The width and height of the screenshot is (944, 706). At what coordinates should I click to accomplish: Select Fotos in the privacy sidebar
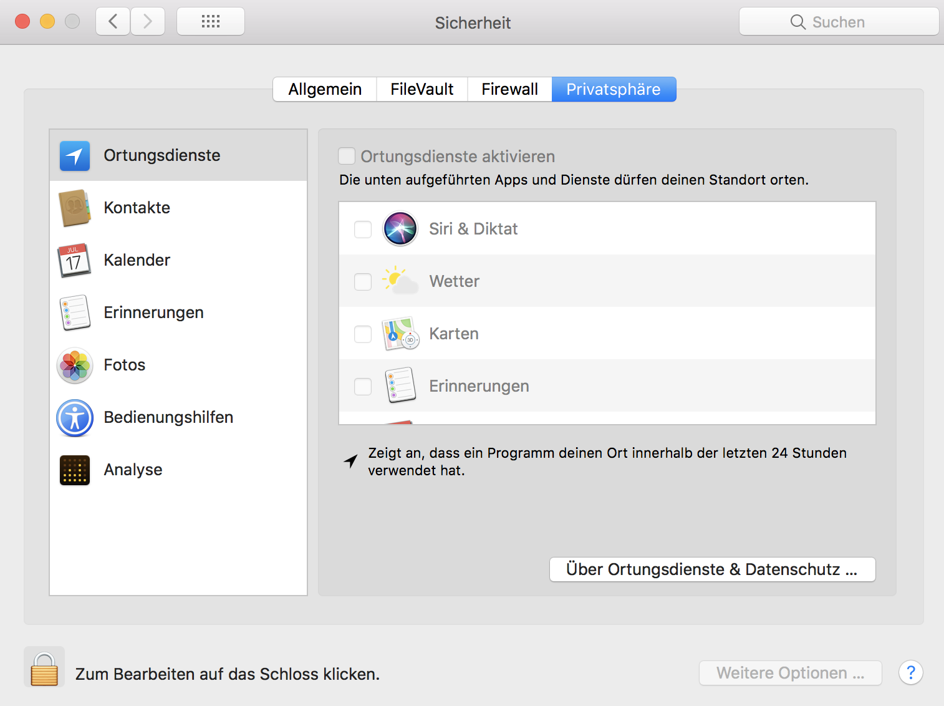178,365
